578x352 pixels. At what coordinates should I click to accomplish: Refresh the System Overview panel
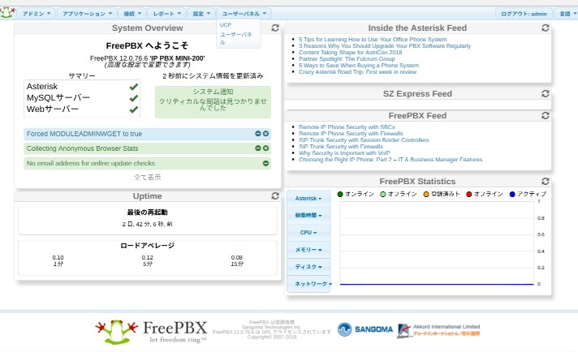click(x=275, y=28)
